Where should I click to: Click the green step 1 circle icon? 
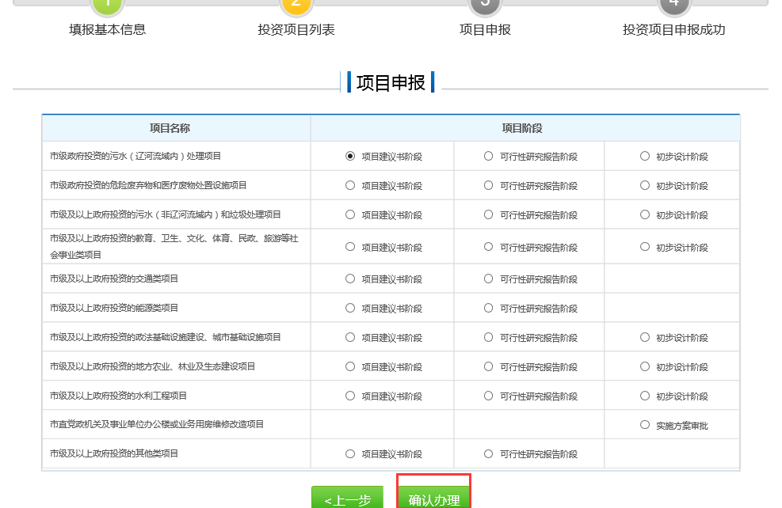point(107,4)
